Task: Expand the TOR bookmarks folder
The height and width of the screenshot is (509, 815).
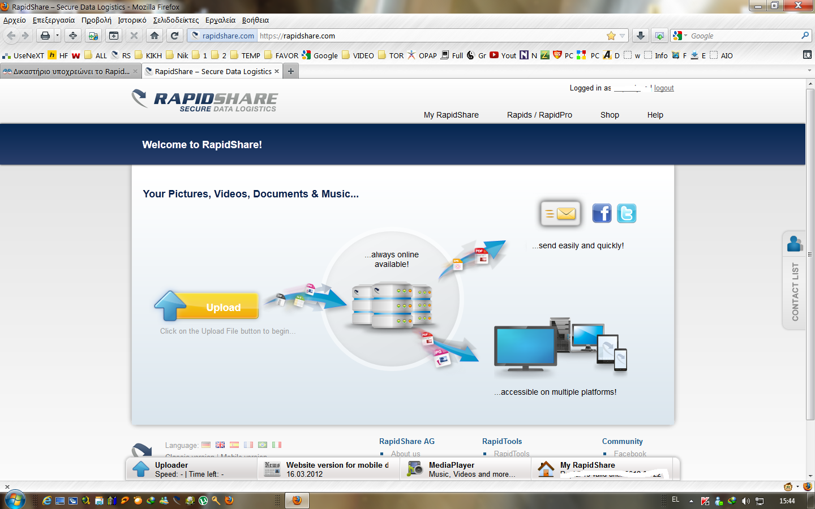Action: point(391,55)
